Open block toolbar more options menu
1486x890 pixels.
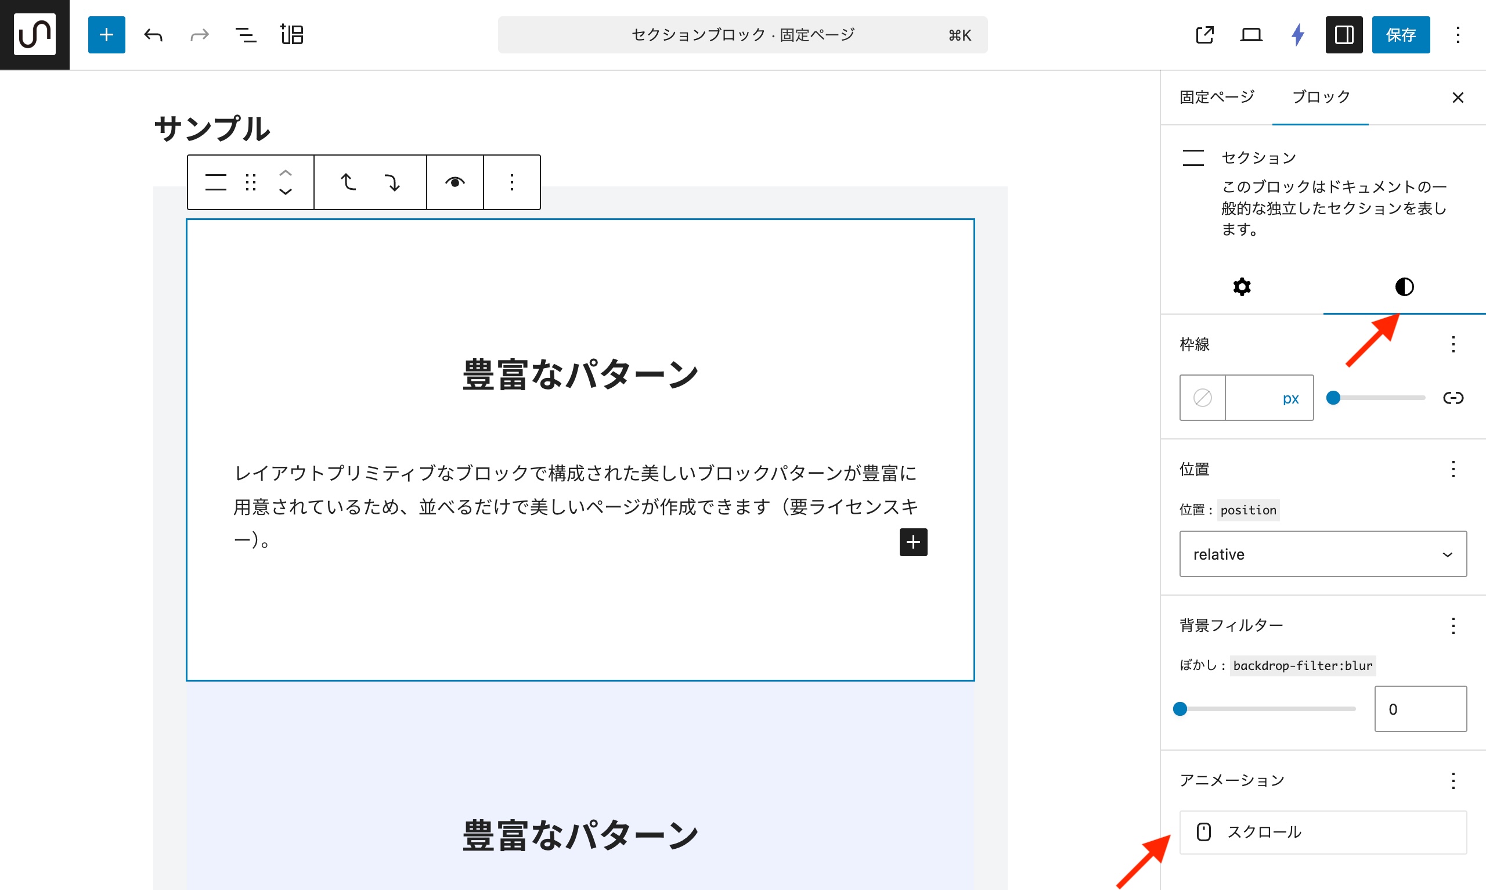511,182
